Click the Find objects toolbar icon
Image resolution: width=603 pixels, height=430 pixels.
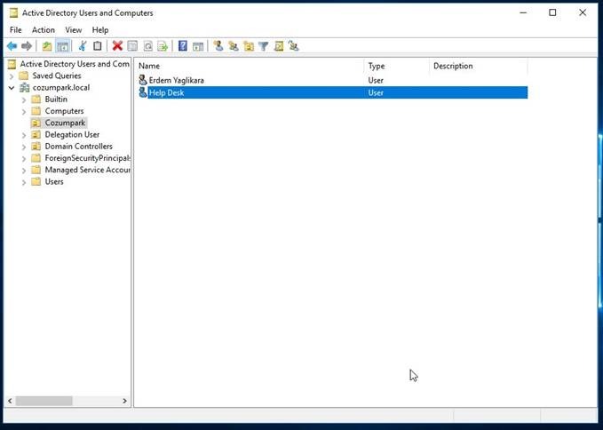point(279,46)
